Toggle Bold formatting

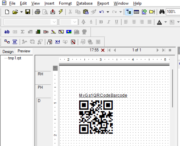click(x=101, y=22)
